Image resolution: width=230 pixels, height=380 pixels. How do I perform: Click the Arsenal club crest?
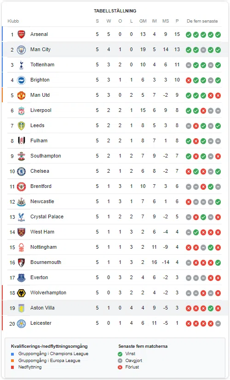pyautogui.click(x=21, y=35)
